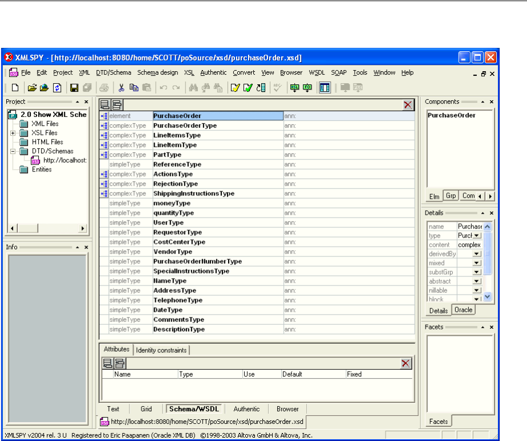Image resolution: width=527 pixels, height=441 pixels.
Task: Click the Copy icon in toolbar
Action: point(134,88)
